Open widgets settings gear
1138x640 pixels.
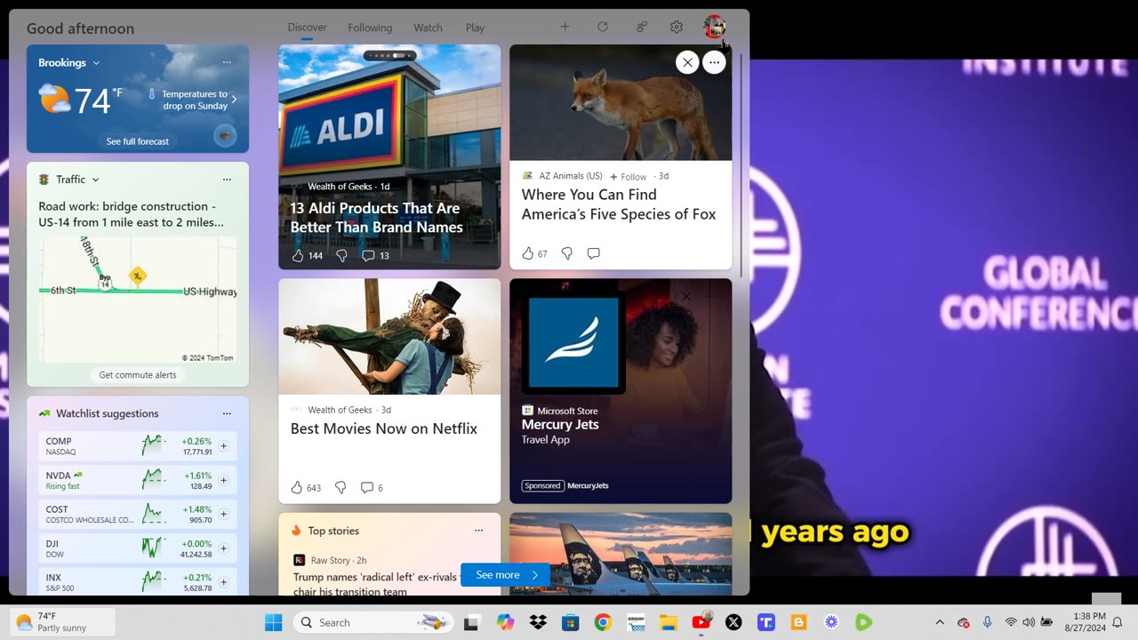pos(677,27)
